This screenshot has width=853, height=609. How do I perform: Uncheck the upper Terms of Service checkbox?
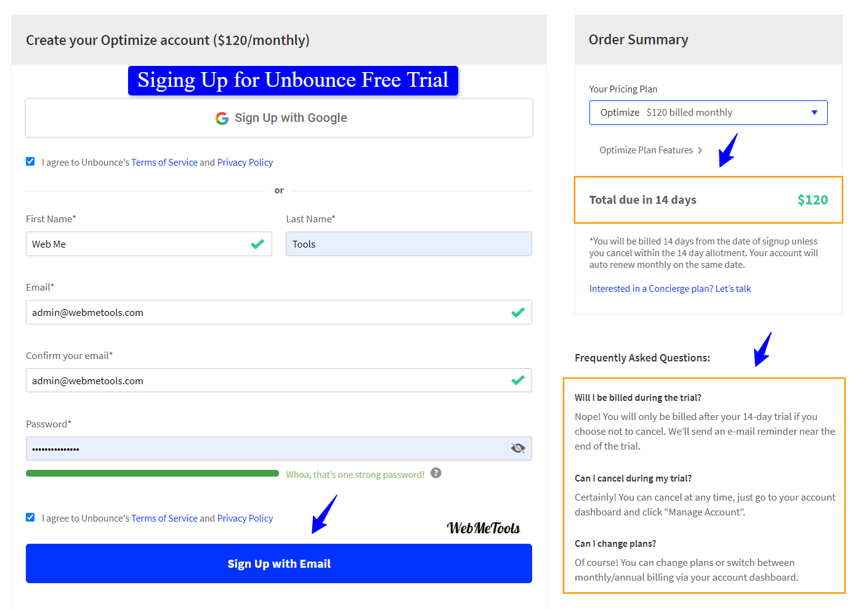coord(30,161)
